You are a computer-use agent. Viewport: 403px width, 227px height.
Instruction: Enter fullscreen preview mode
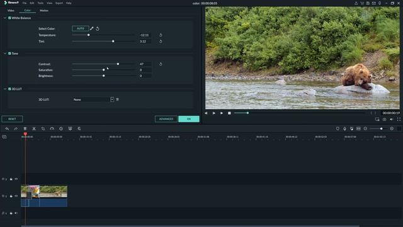click(399, 119)
